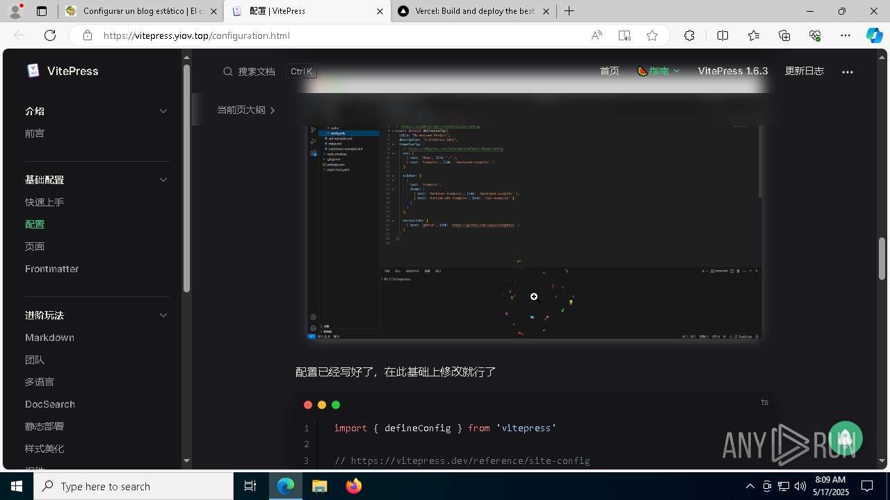The image size is (890, 500).
Task: Click the 搜索文档 search box
Action: pos(270,72)
